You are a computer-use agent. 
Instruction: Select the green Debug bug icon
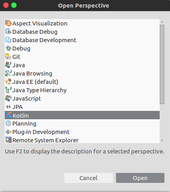click(8, 48)
